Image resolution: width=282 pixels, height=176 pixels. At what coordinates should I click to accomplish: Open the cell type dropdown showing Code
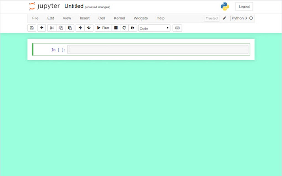click(x=154, y=28)
